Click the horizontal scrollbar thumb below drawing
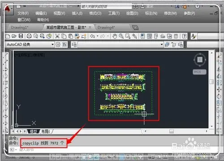The height and width of the screenshot is (161, 224). point(172,131)
